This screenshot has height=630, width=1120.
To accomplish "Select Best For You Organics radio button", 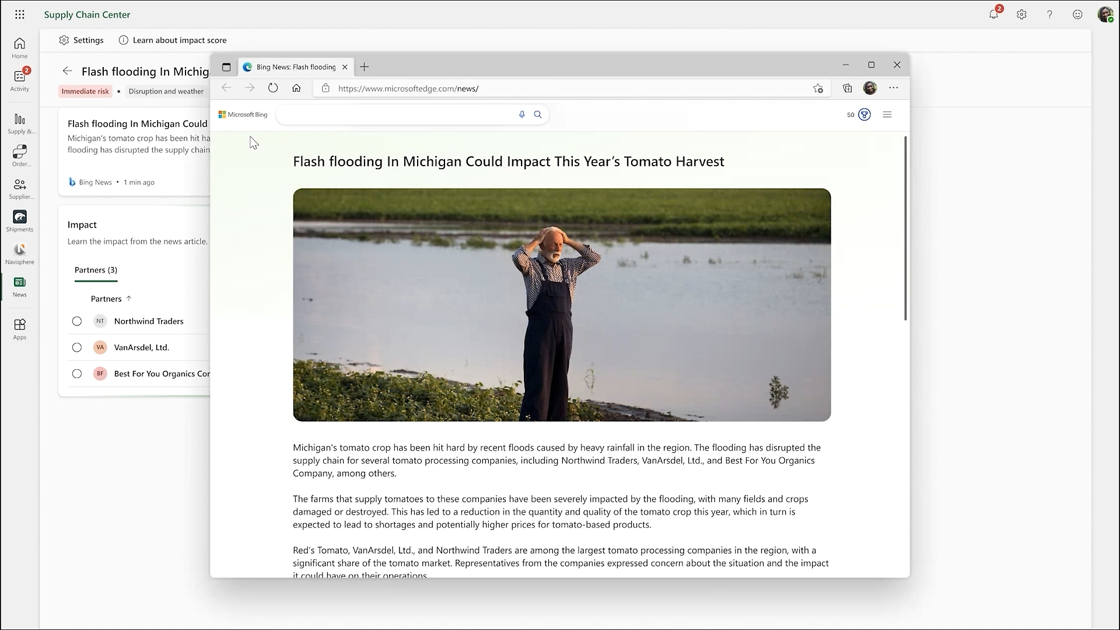I will click(x=76, y=373).
